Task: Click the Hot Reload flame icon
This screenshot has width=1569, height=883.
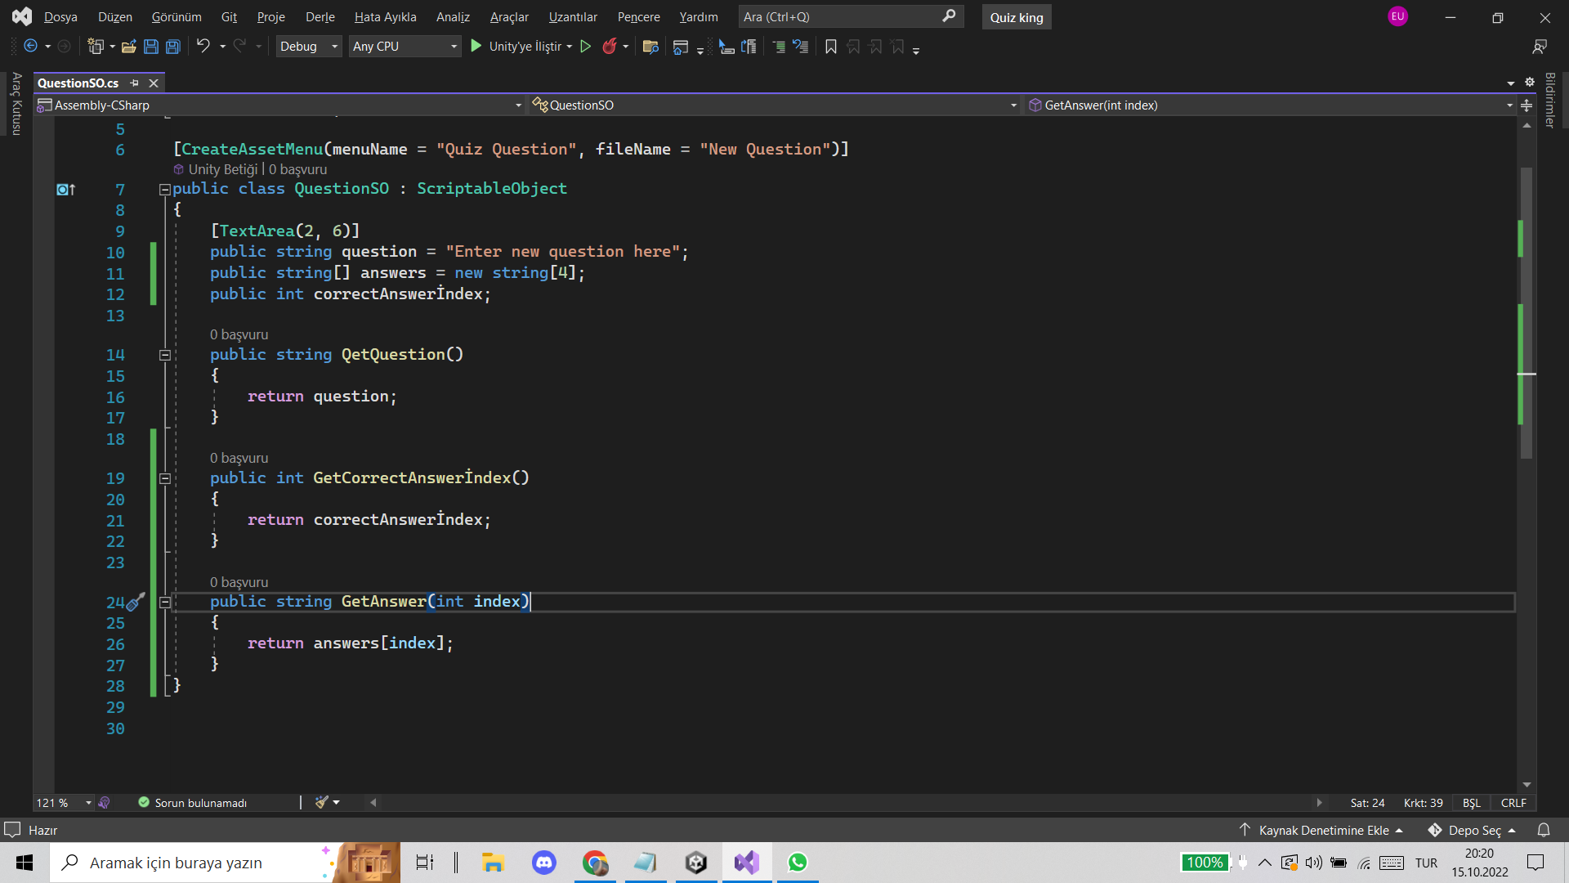Action: tap(609, 47)
